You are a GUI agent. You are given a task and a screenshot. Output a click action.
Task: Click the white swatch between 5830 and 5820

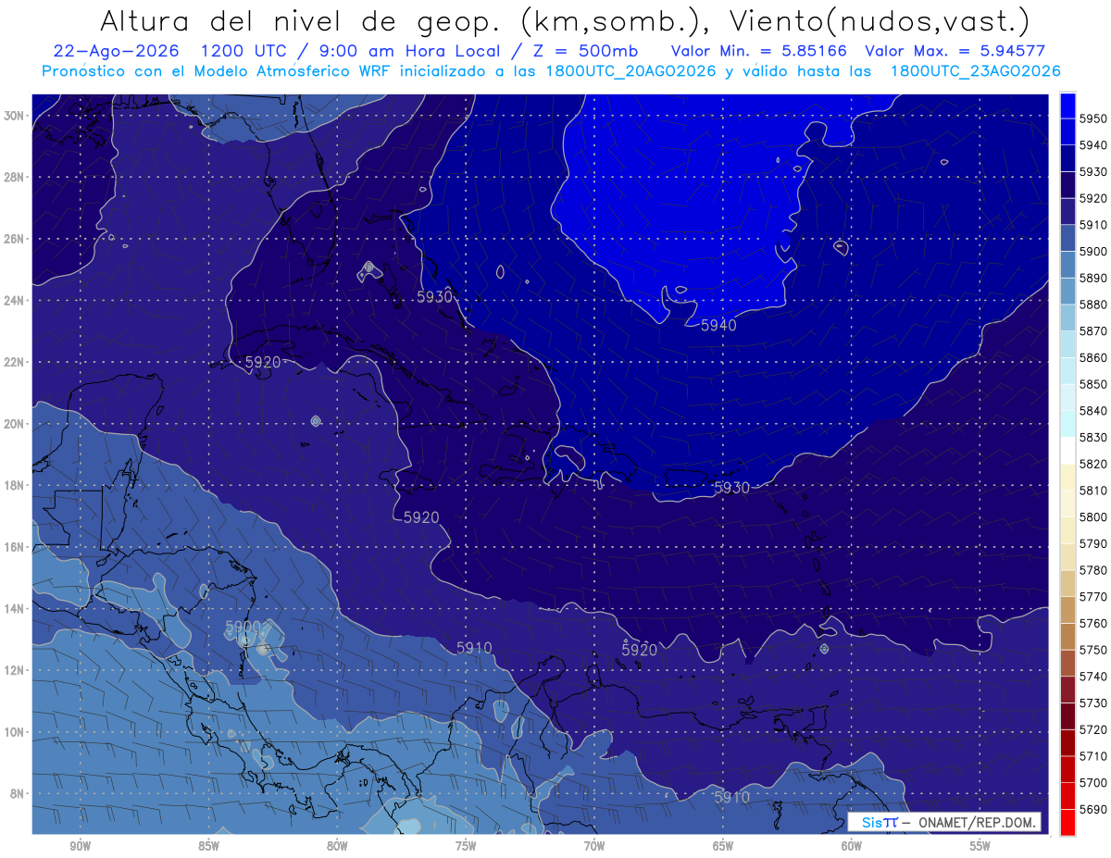pos(1067,450)
